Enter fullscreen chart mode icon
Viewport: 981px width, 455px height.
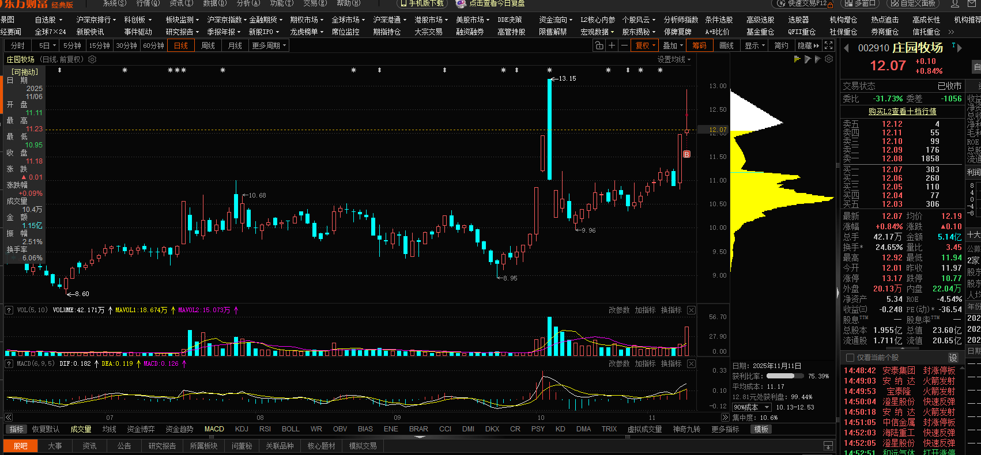829,45
